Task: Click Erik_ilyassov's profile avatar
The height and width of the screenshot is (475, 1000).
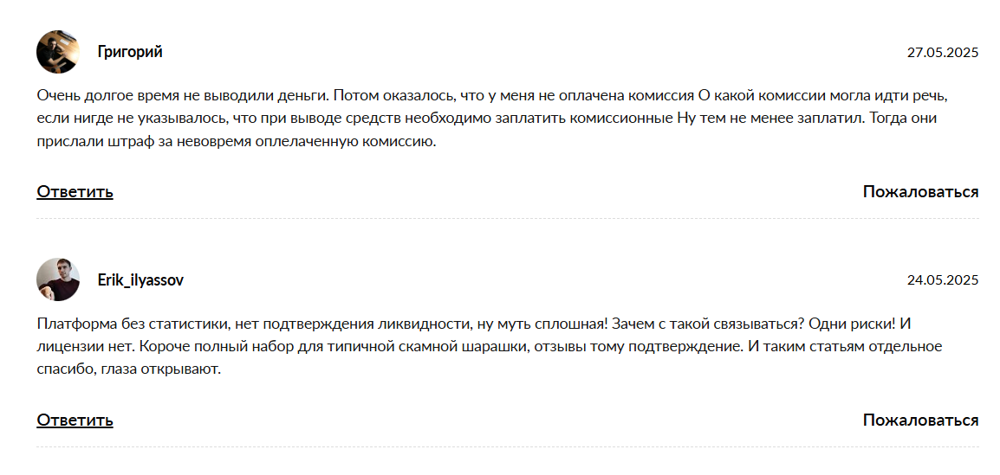Action: [x=58, y=279]
